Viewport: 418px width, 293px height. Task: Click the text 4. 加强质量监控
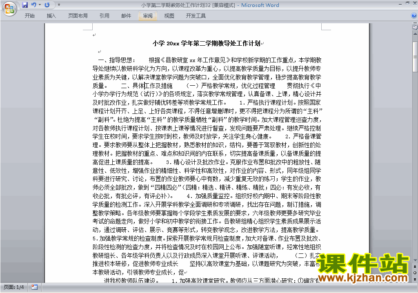tap(208, 196)
